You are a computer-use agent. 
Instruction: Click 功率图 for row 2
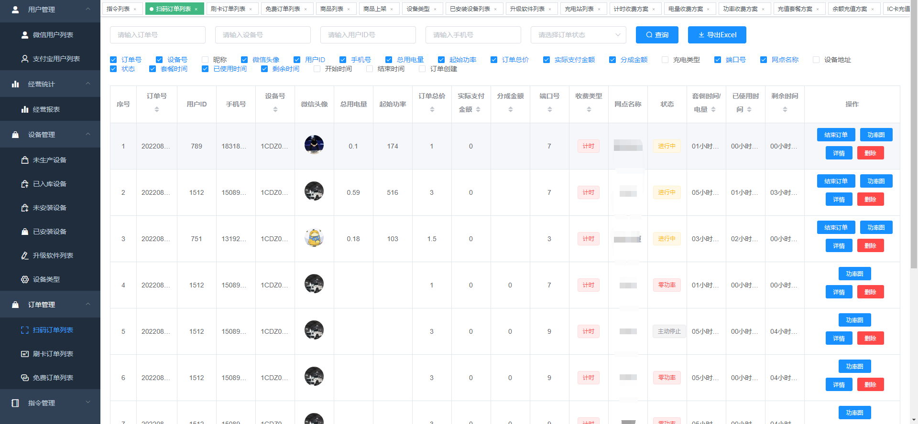point(876,181)
